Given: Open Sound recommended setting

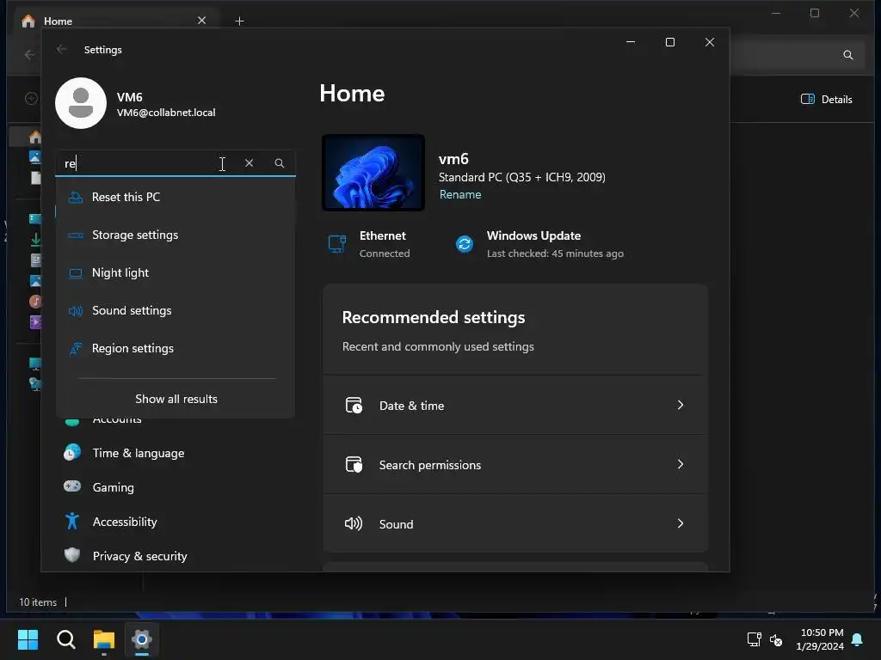Looking at the screenshot, I should 515,523.
